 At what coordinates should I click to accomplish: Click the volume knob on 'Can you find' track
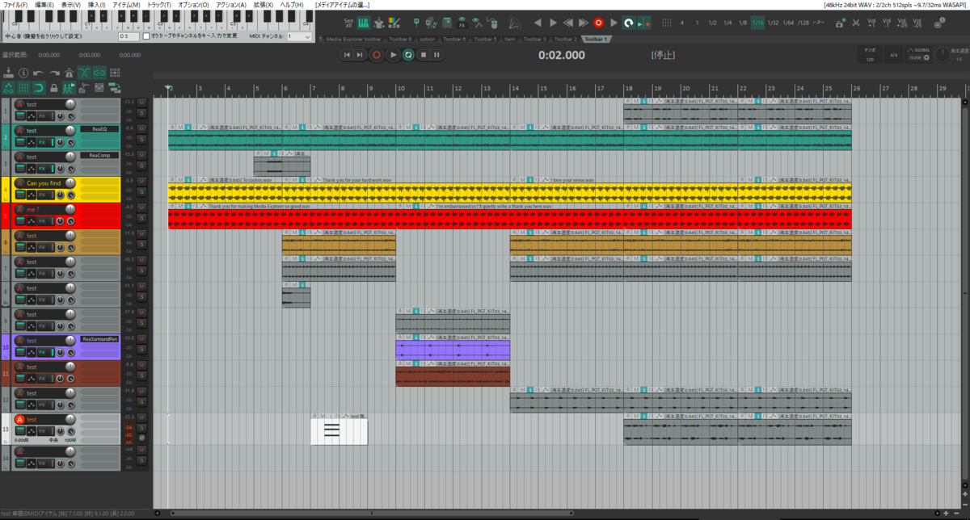tap(70, 182)
